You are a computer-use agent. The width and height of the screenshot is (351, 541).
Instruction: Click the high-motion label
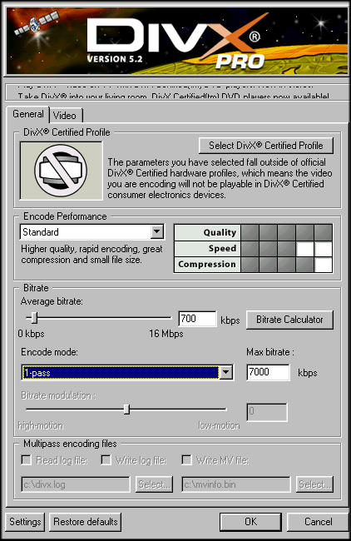41,426
